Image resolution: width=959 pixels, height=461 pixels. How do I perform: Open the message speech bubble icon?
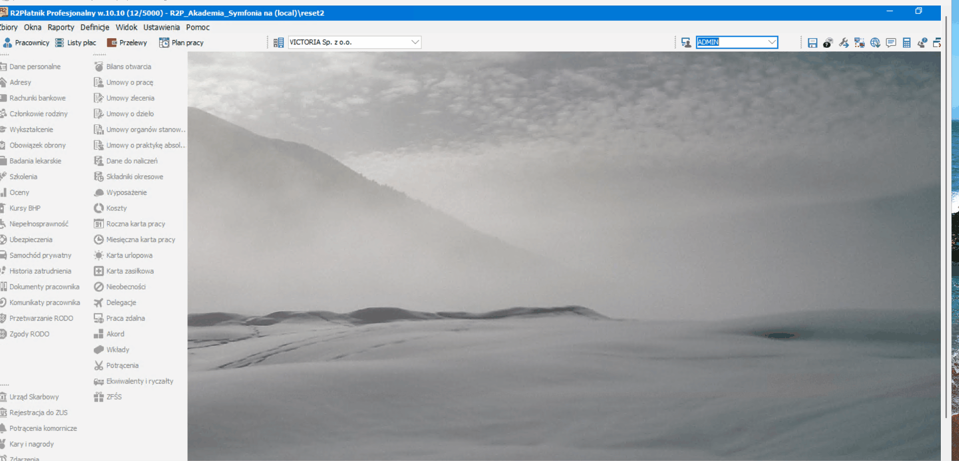(x=891, y=43)
